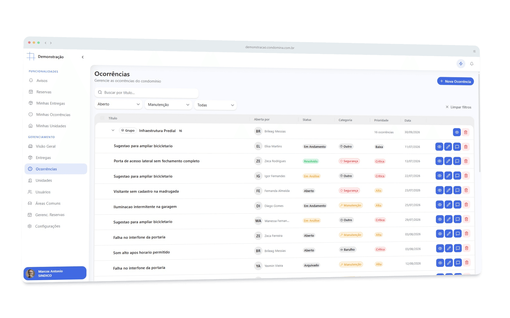
Task: Focus the Buscar por título search field
Action: tap(146, 92)
